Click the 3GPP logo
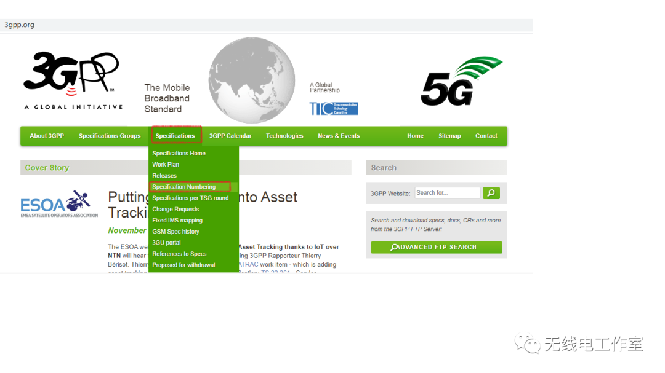665x373 pixels. tap(73, 80)
